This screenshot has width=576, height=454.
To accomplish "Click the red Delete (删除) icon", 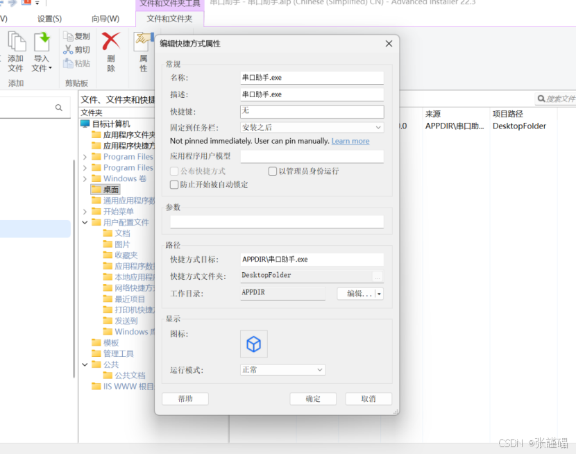I will tap(111, 41).
